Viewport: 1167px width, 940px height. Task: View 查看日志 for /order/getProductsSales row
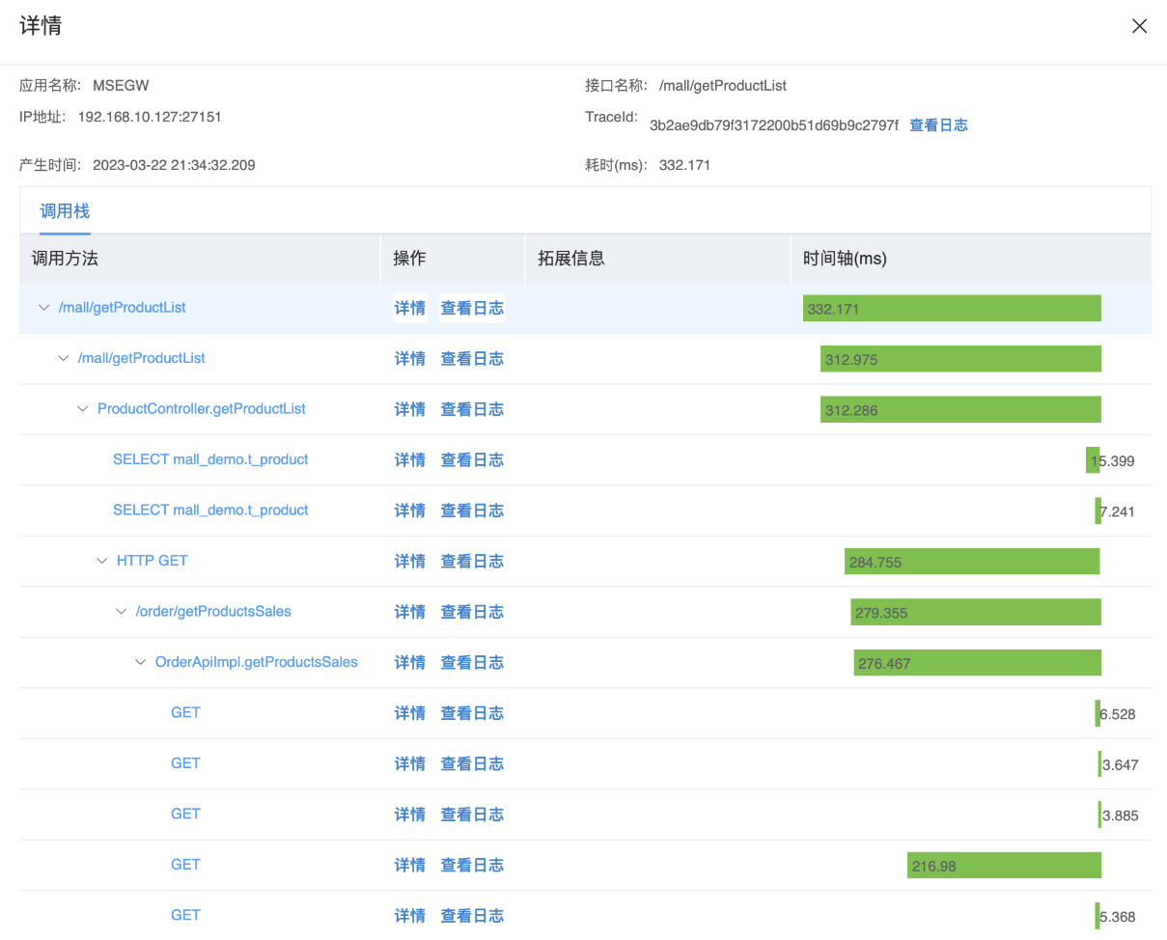pyautogui.click(x=472, y=612)
